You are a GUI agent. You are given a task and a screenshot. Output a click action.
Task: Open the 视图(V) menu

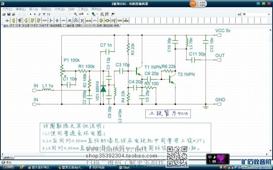(46, 9)
